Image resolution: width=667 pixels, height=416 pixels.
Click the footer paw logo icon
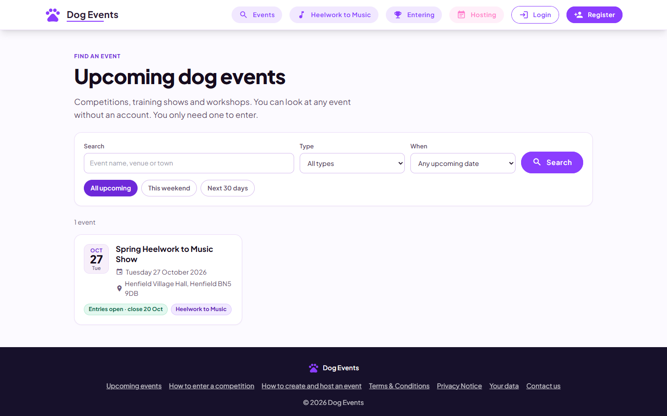pyautogui.click(x=314, y=368)
